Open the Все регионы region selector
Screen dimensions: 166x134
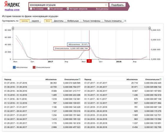[102, 9]
